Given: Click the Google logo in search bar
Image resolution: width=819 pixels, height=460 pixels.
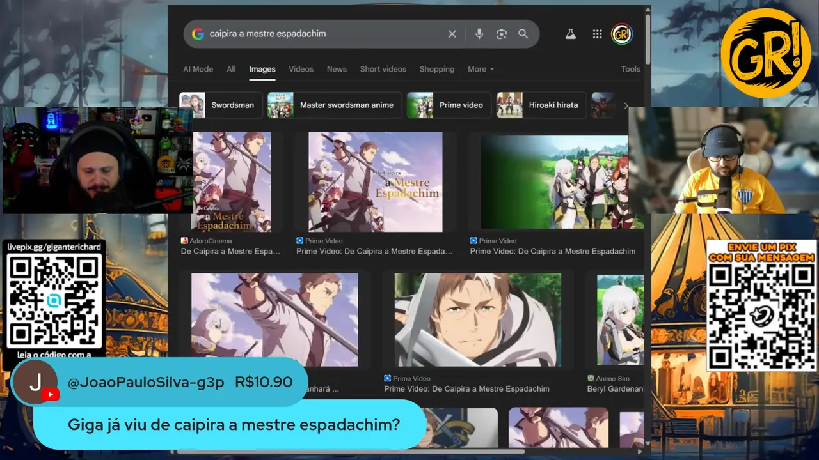Looking at the screenshot, I should click(198, 34).
